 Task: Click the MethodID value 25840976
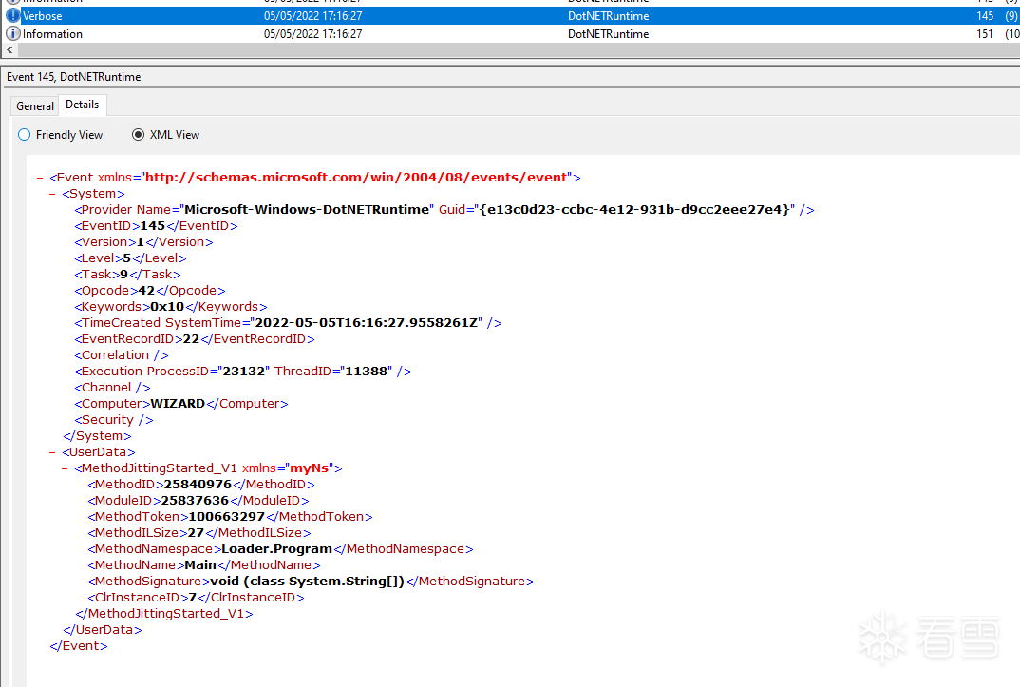(198, 485)
